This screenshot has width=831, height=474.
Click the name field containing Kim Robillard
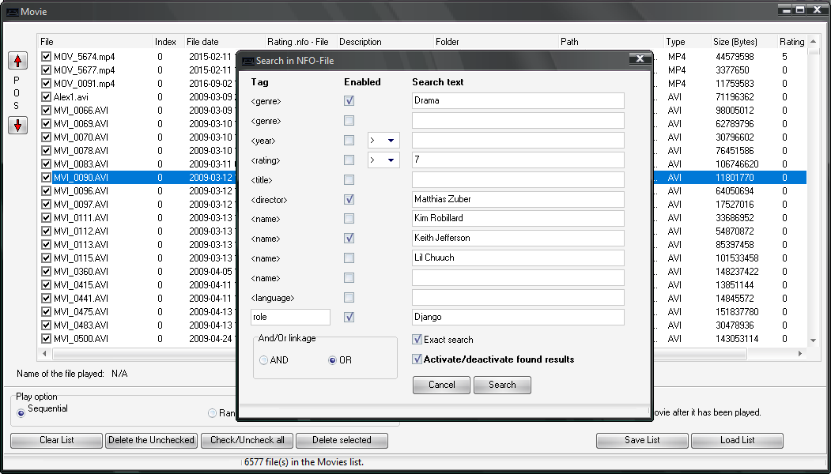point(519,218)
